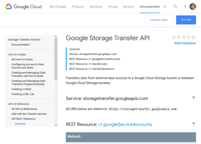Click sidebar scrollbar up arrow
Viewport: 201px width, 144px height.
(56, 36)
